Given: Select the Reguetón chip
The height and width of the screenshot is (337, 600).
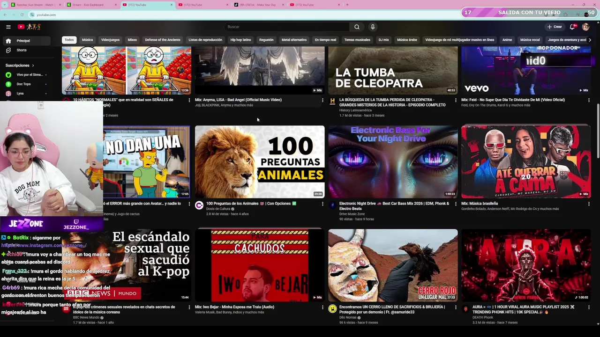Looking at the screenshot, I should point(266,40).
